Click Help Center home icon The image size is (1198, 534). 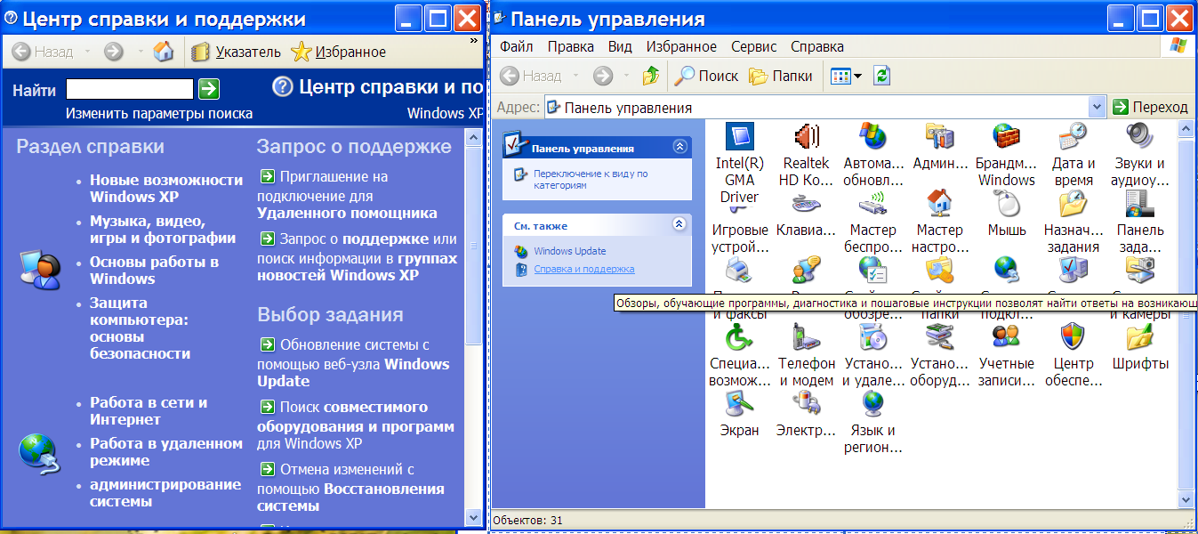pos(164,52)
